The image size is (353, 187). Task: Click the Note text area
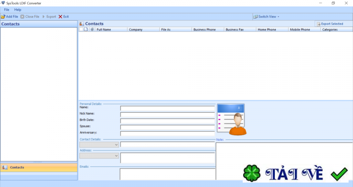pos(284,161)
